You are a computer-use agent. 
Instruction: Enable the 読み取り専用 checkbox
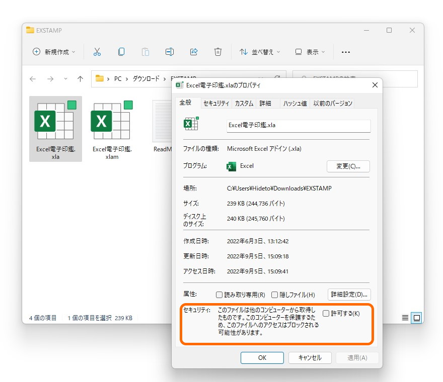[x=220, y=294]
